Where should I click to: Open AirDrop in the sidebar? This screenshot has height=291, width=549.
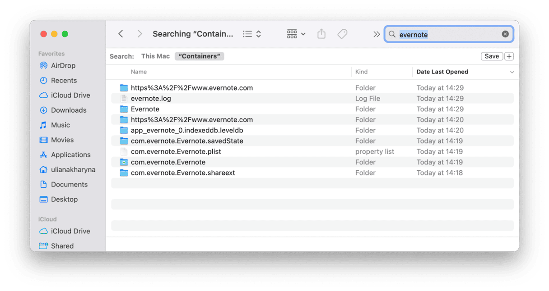tap(63, 65)
